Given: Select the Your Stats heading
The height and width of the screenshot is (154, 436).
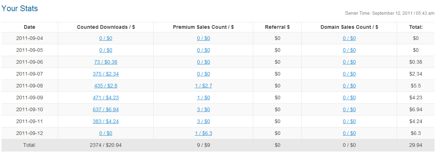Looking at the screenshot, I should [x=19, y=8].
